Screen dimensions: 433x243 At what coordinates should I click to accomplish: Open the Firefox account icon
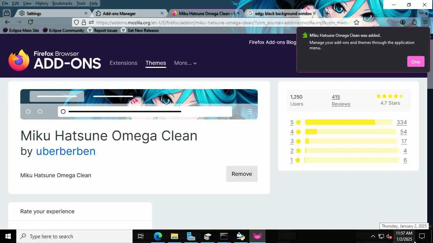pyautogui.click(x=403, y=22)
